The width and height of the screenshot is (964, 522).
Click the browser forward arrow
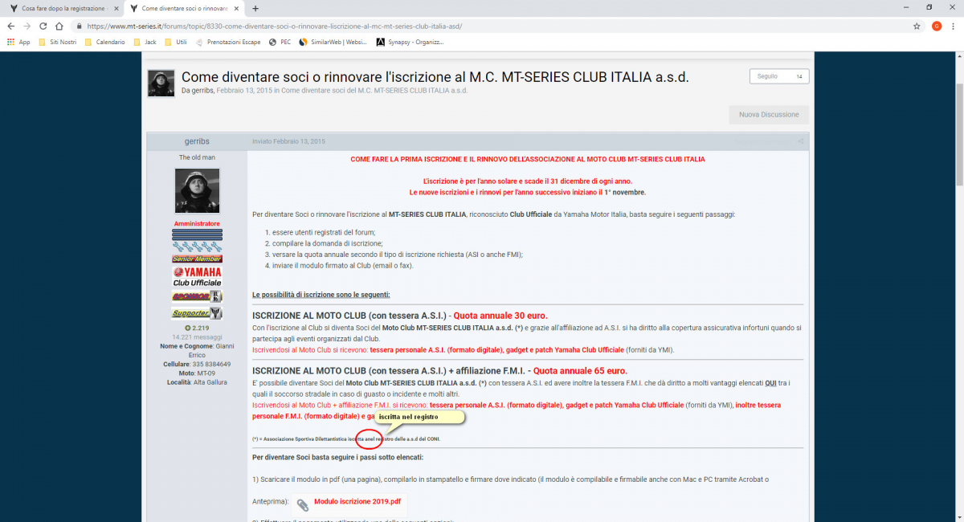[x=29, y=26]
